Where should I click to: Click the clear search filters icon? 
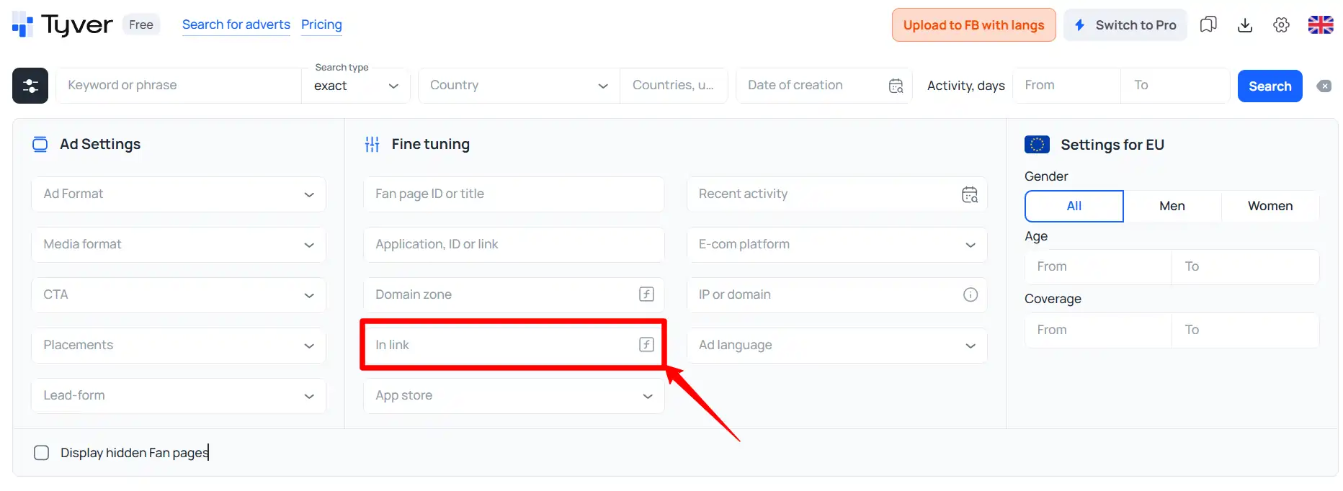(1324, 86)
